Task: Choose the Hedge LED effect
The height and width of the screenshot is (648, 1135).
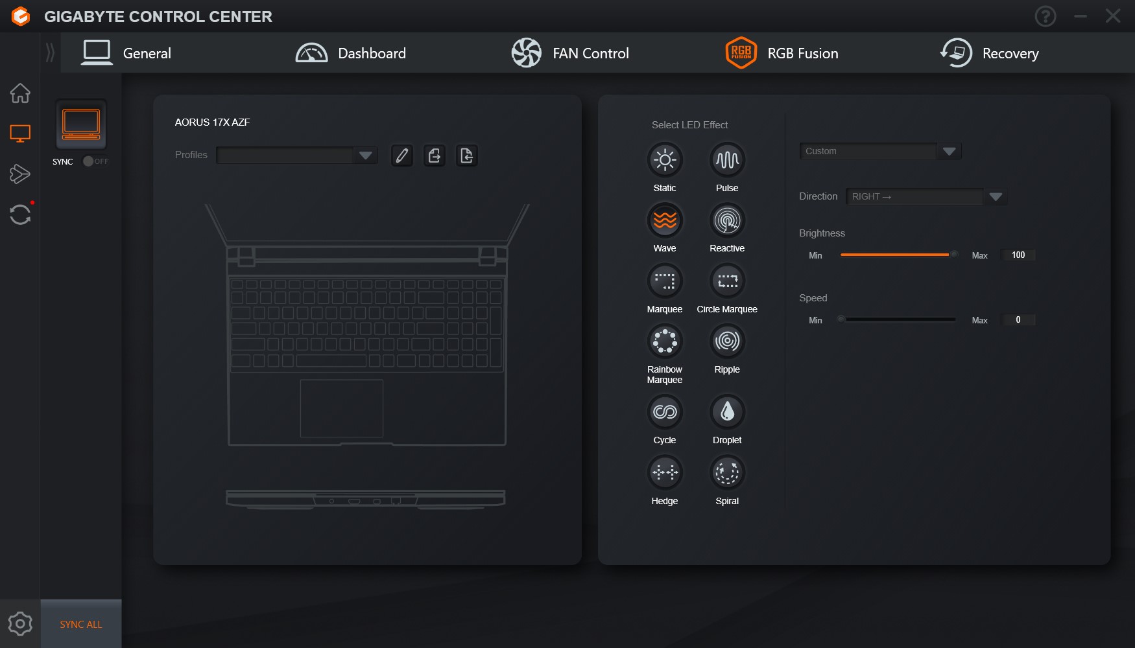Action: 665,472
